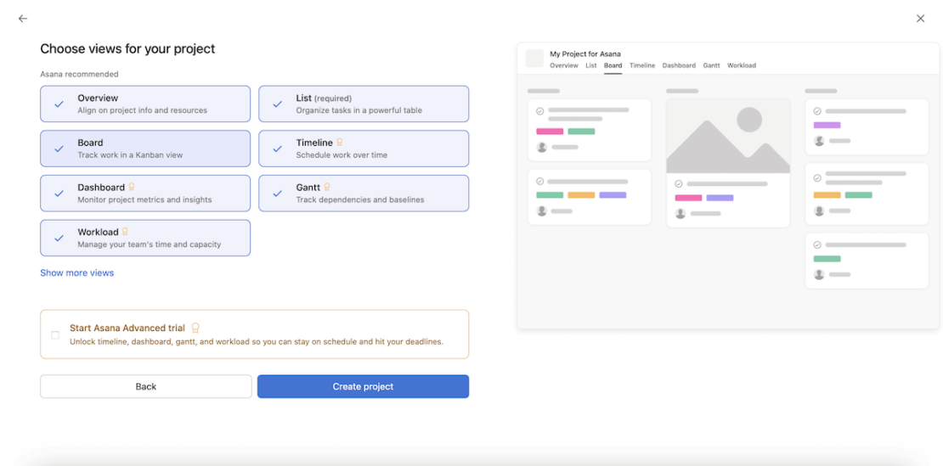Click the premium badge icon next to Timeline

[339, 143]
